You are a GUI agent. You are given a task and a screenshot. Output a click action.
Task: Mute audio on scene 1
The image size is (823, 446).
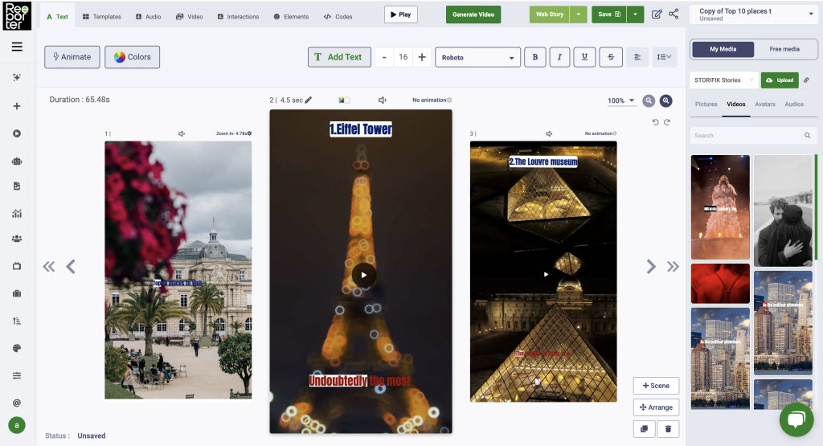(x=182, y=133)
